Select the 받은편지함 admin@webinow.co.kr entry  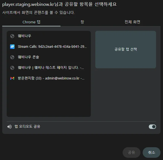(x=49, y=78)
